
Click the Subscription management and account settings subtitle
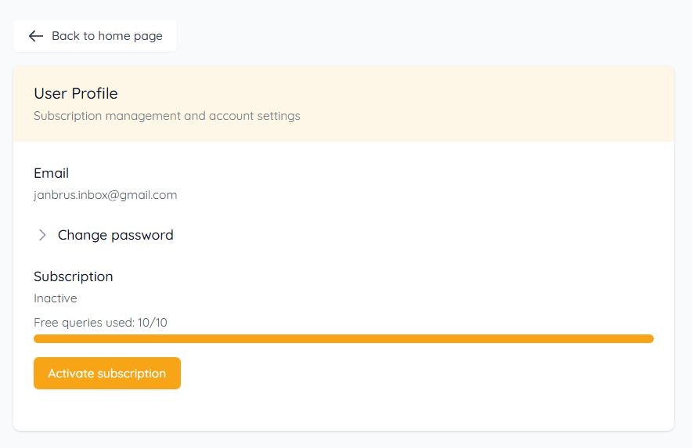point(167,116)
